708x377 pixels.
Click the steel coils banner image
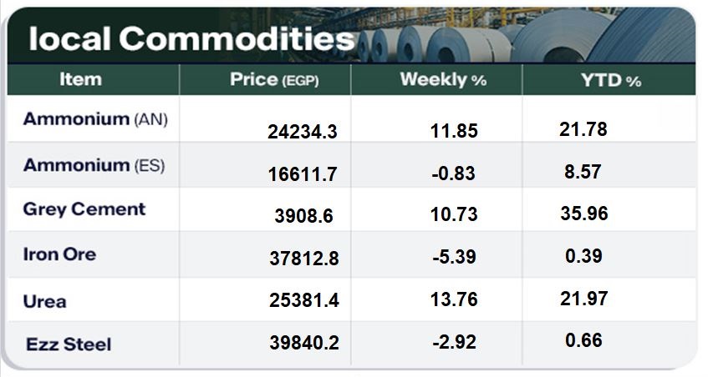tap(535, 33)
